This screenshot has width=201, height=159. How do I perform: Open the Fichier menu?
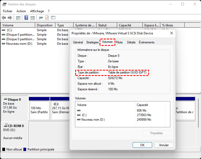point(8,11)
